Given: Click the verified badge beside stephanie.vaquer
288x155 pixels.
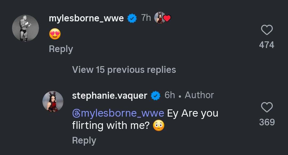Looking at the screenshot, I should [x=156, y=96].
